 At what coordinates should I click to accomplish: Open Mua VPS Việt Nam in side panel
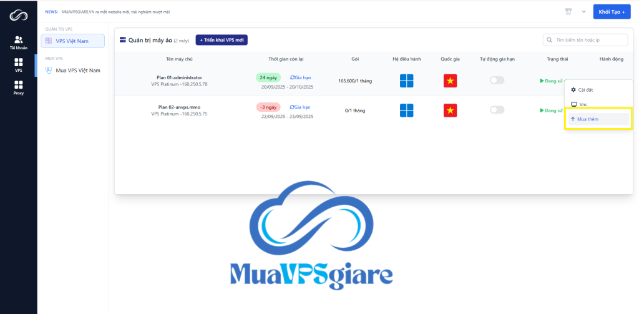76,70
